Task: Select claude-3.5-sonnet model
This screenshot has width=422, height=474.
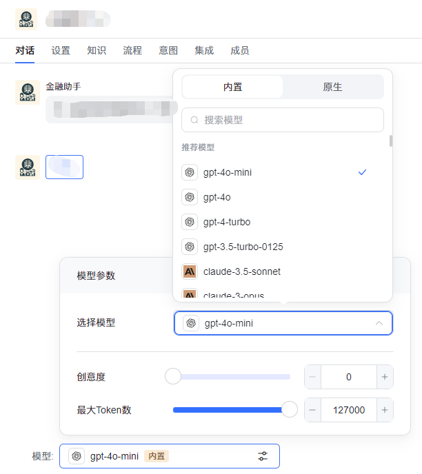Action: (x=283, y=271)
